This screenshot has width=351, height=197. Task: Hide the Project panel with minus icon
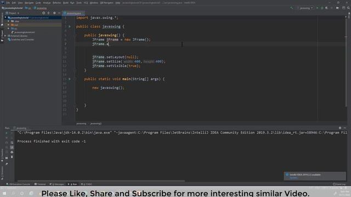pos(59,13)
